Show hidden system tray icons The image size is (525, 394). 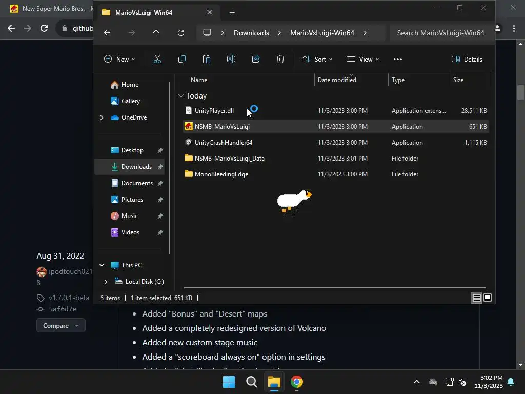pyautogui.click(x=417, y=382)
